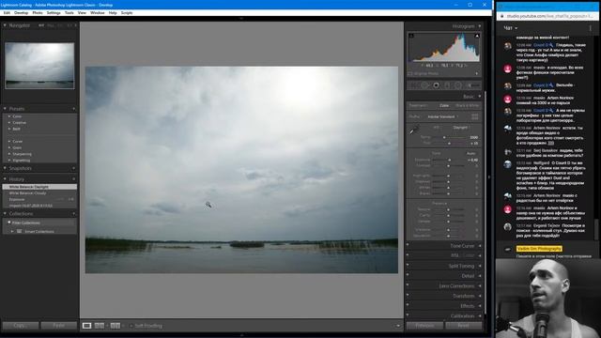Toggle the Lens Corrections panel switch
This screenshot has width=601, height=338.
(408, 285)
